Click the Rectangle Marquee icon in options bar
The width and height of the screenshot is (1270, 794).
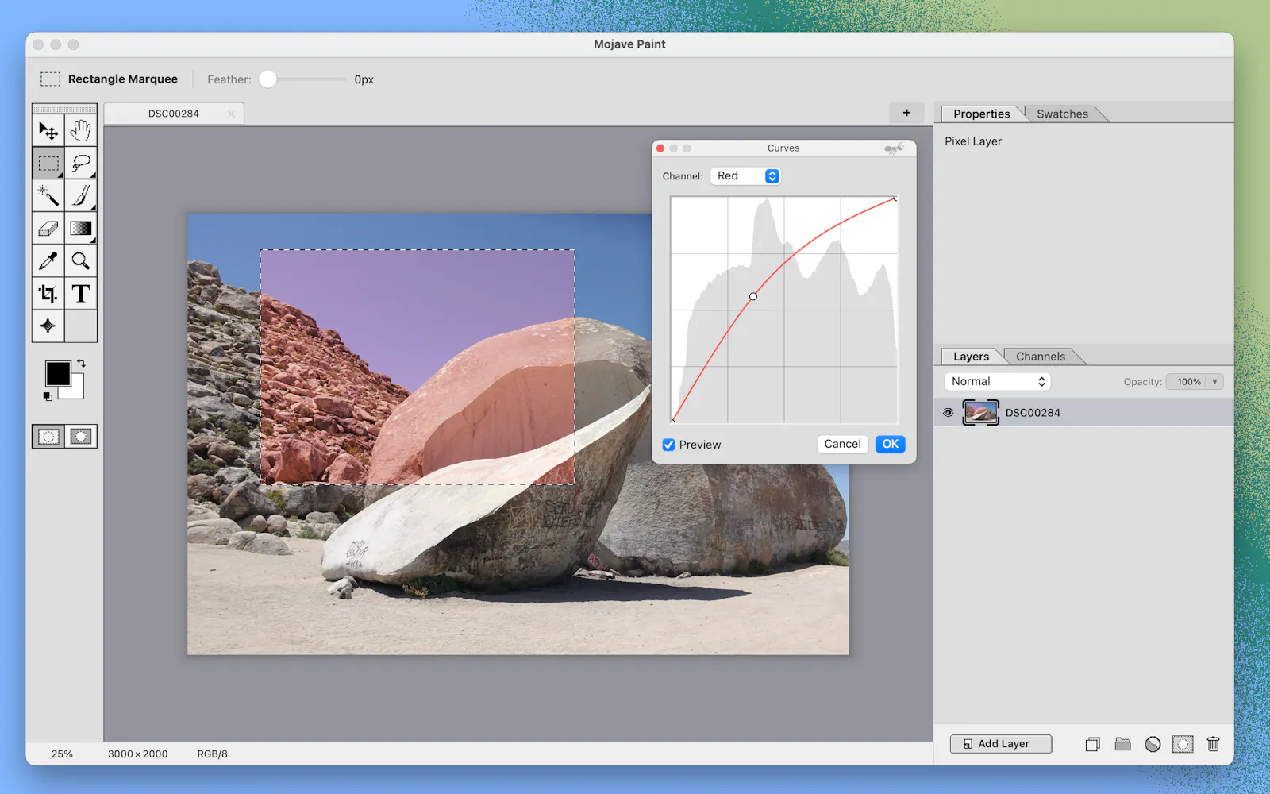(x=50, y=79)
